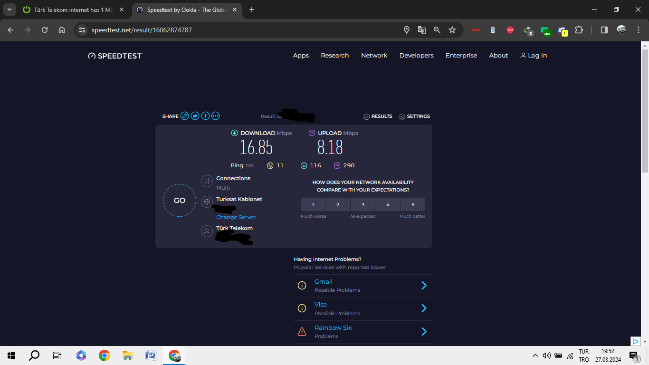
Task: Click the Chrome profile avatar
Action: 621,30
